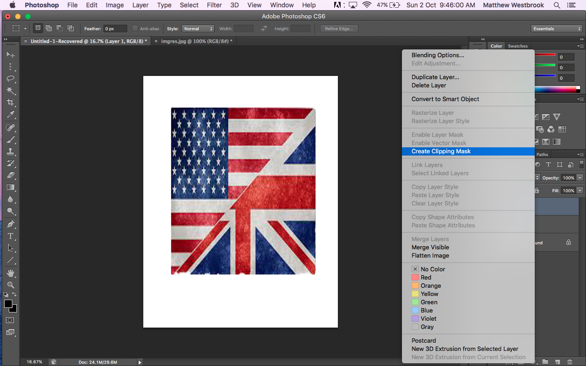The width and height of the screenshot is (586, 366).
Task: Open the tool preset picker arrow
Action: click(x=25, y=28)
